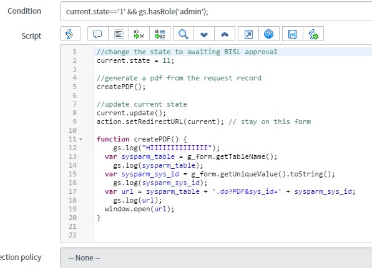This screenshot has width=372, height=273.
Task: Click the format code icon
Action: pyautogui.click(x=119, y=34)
